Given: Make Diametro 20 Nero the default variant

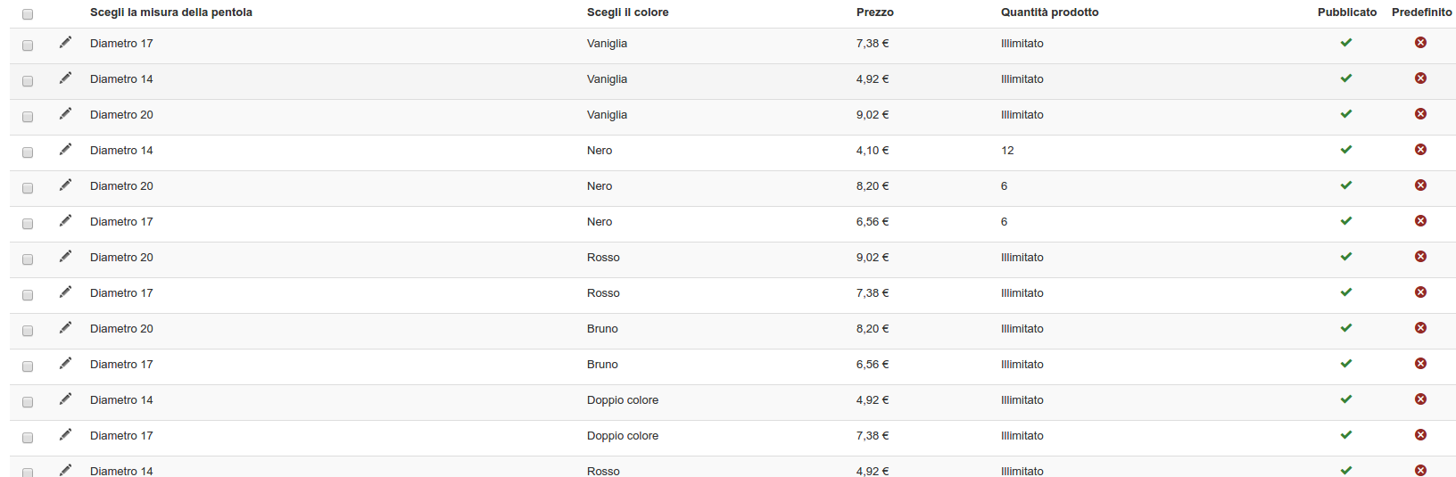Looking at the screenshot, I should 1420,185.
